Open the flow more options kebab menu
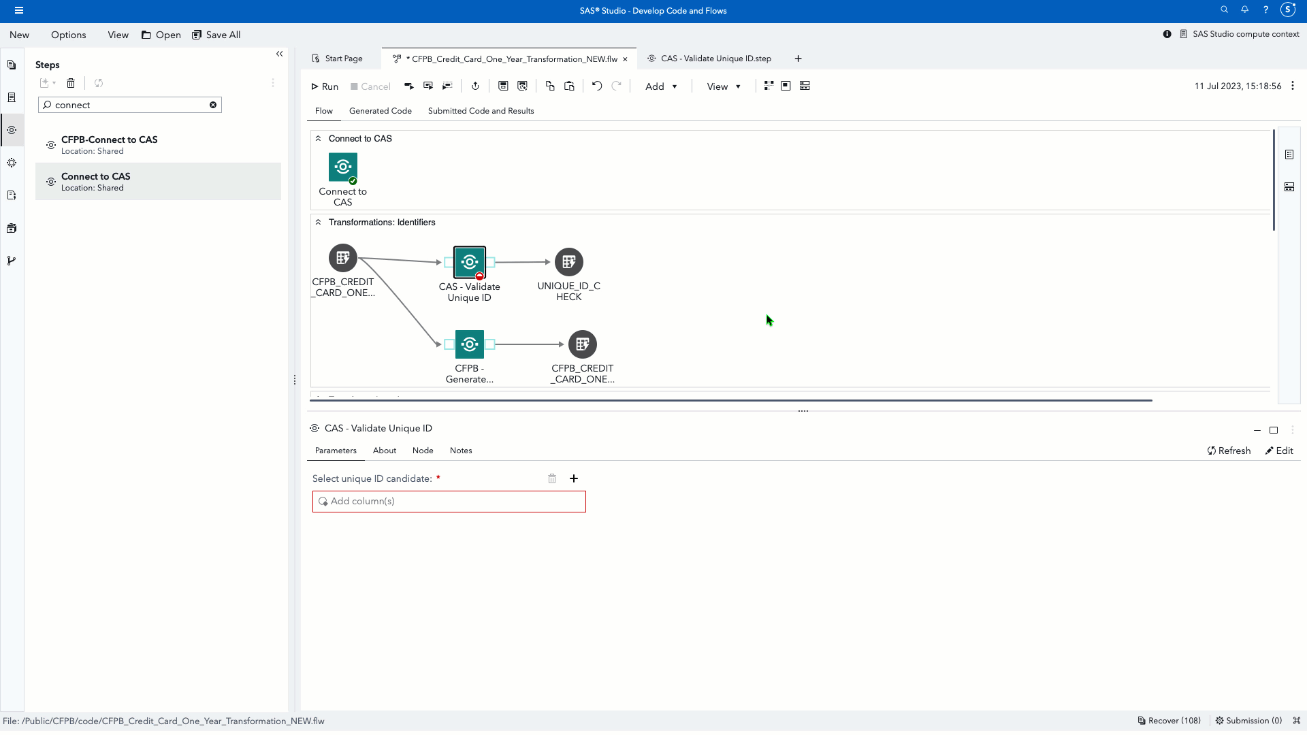 (x=1293, y=86)
